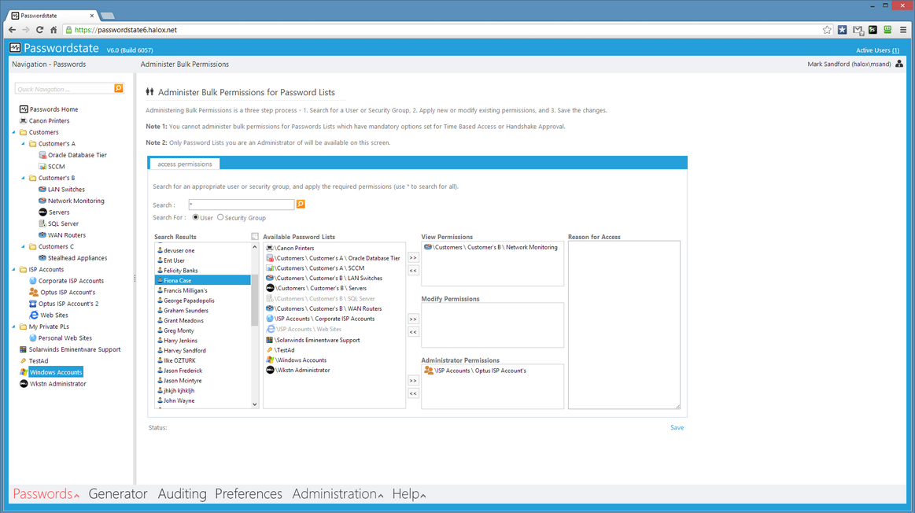The width and height of the screenshot is (915, 513).
Task: Click the Quick Navigation search icon
Action: tap(119, 88)
